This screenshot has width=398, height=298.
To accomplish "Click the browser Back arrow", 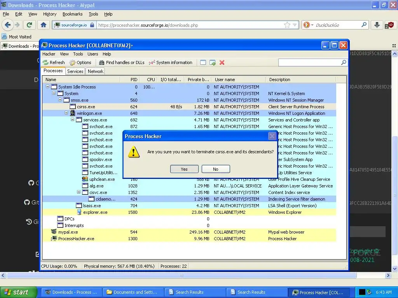I will [7, 25].
